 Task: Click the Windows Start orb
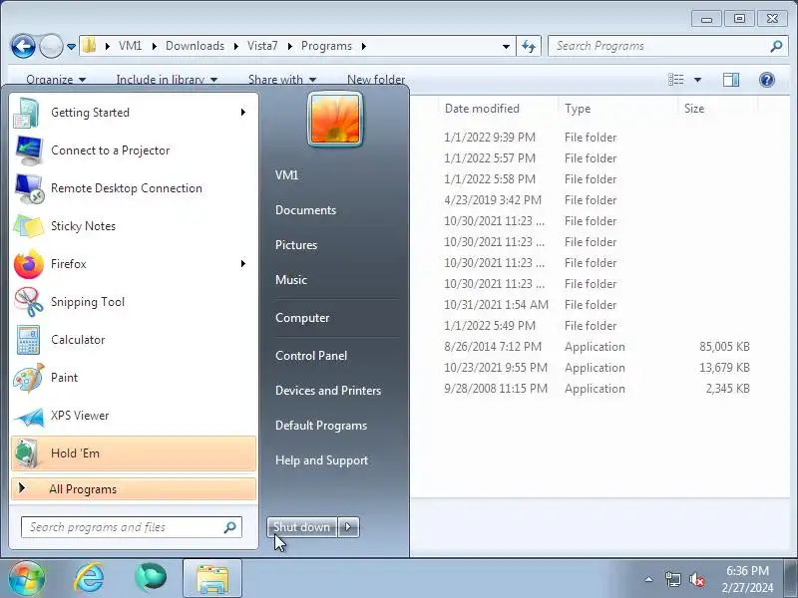click(27, 578)
